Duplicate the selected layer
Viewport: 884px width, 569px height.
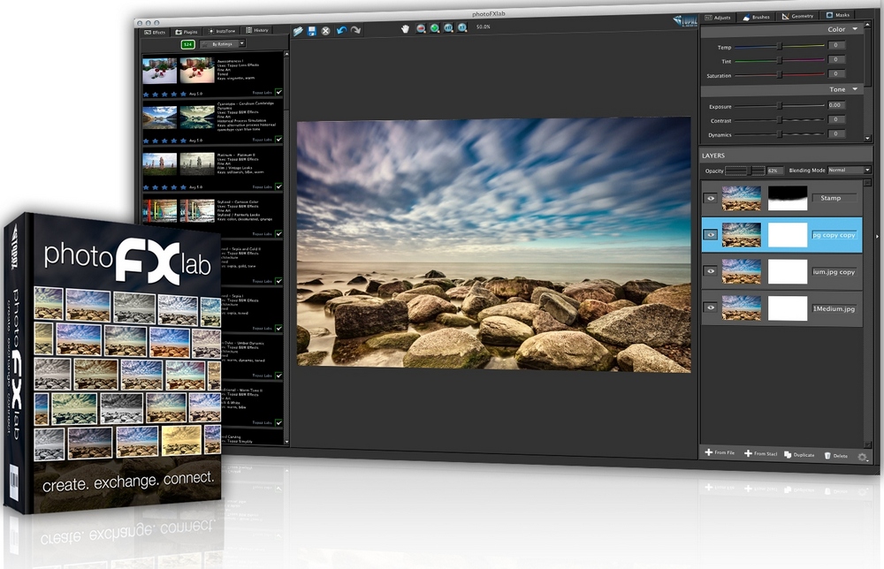point(799,455)
